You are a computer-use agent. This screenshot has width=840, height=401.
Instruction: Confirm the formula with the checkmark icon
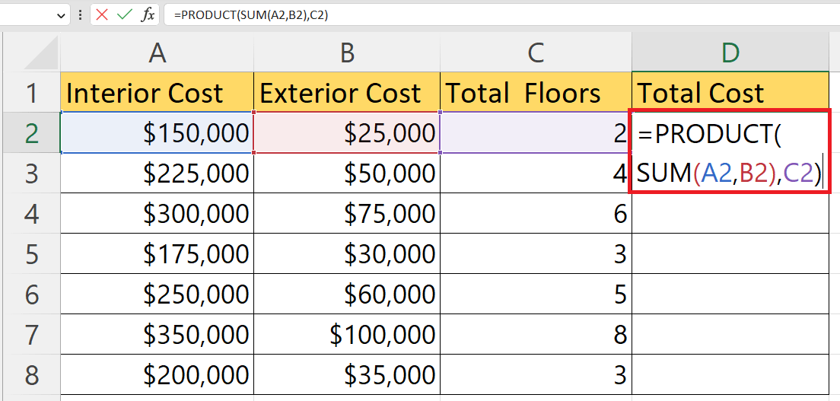pos(124,15)
